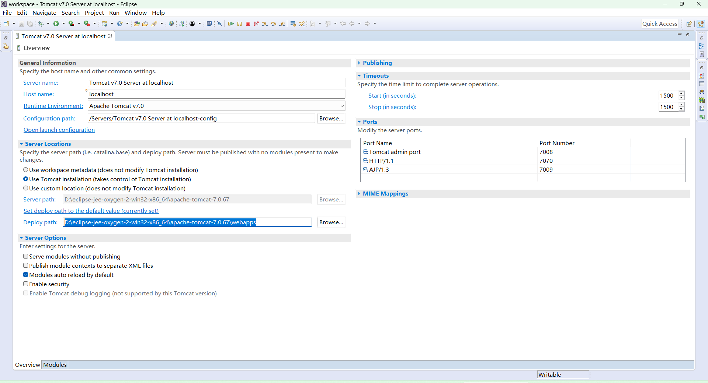708x383 pixels.
Task: Click the Save All icon
Action: click(x=30, y=24)
